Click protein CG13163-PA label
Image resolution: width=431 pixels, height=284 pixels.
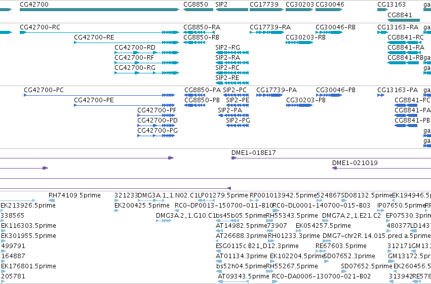point(398,90)
